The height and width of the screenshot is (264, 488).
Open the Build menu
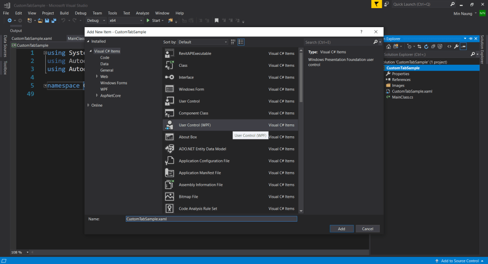click(64, 13)
